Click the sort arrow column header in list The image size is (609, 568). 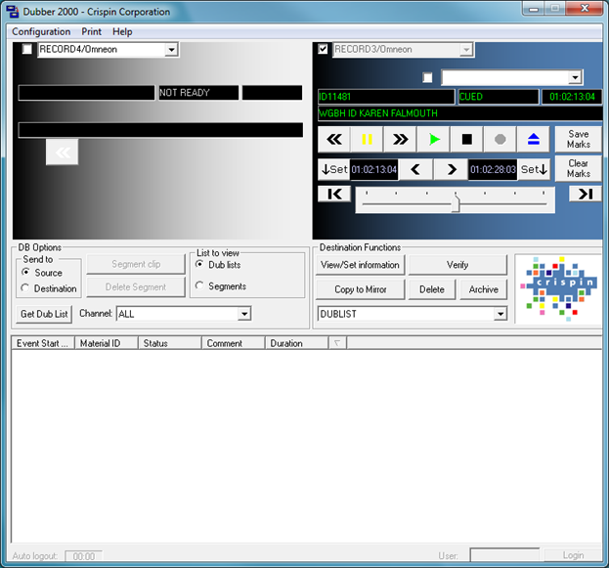337,343
